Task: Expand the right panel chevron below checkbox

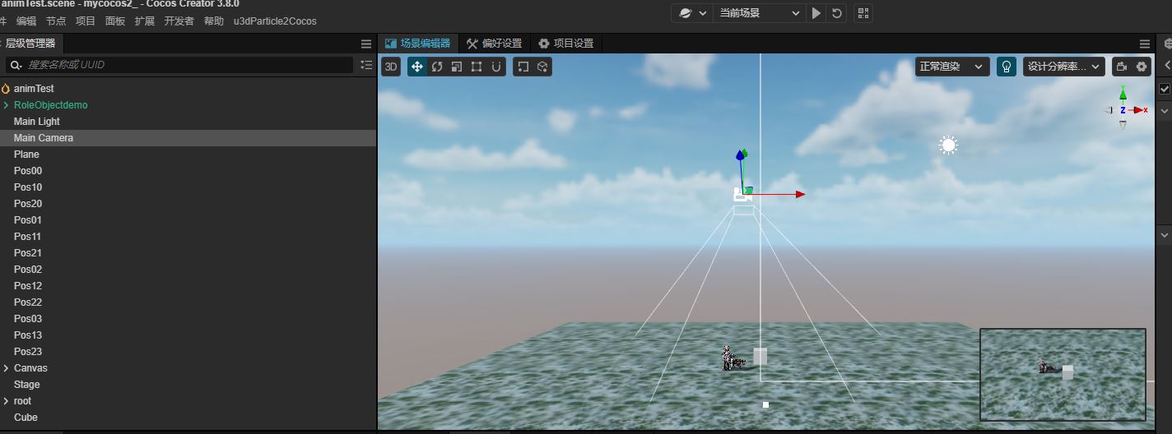Action: (1165, 109)
